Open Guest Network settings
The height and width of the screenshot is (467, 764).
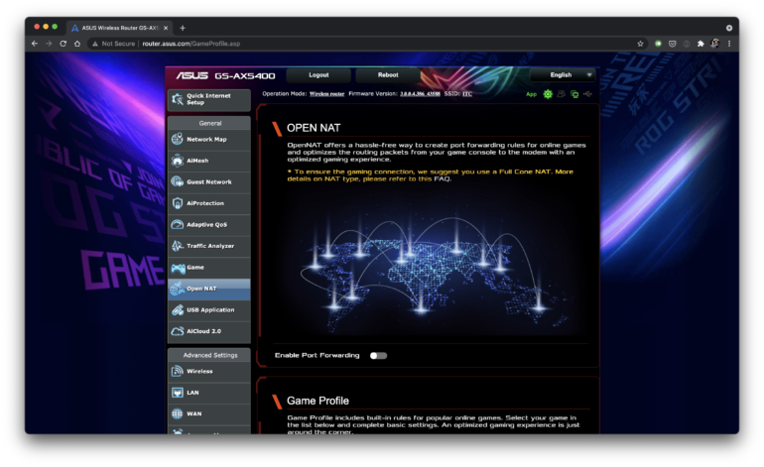click(x=209, y=182)
